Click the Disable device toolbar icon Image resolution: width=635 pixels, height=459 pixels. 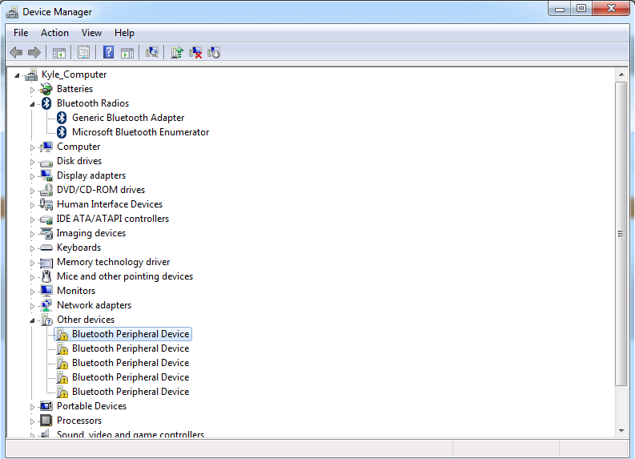(x=214, y=52)
